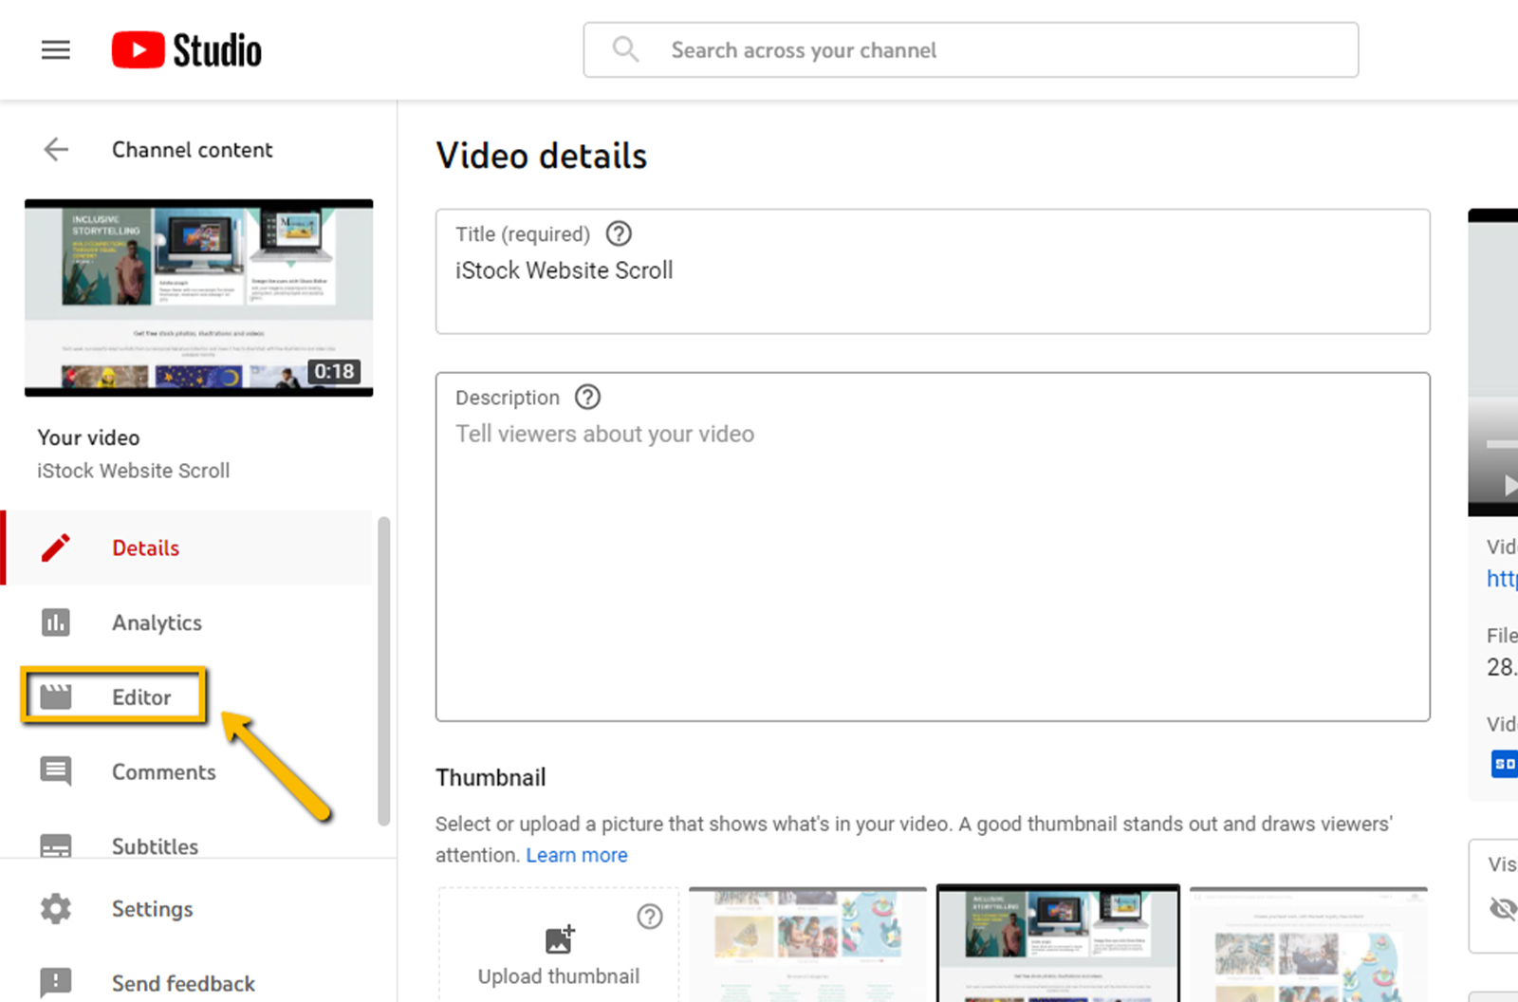The width and height of the screenshot is (1518, 1002).
Task: Click the visibility hidden eye icon
Action: click(1504, 908)
